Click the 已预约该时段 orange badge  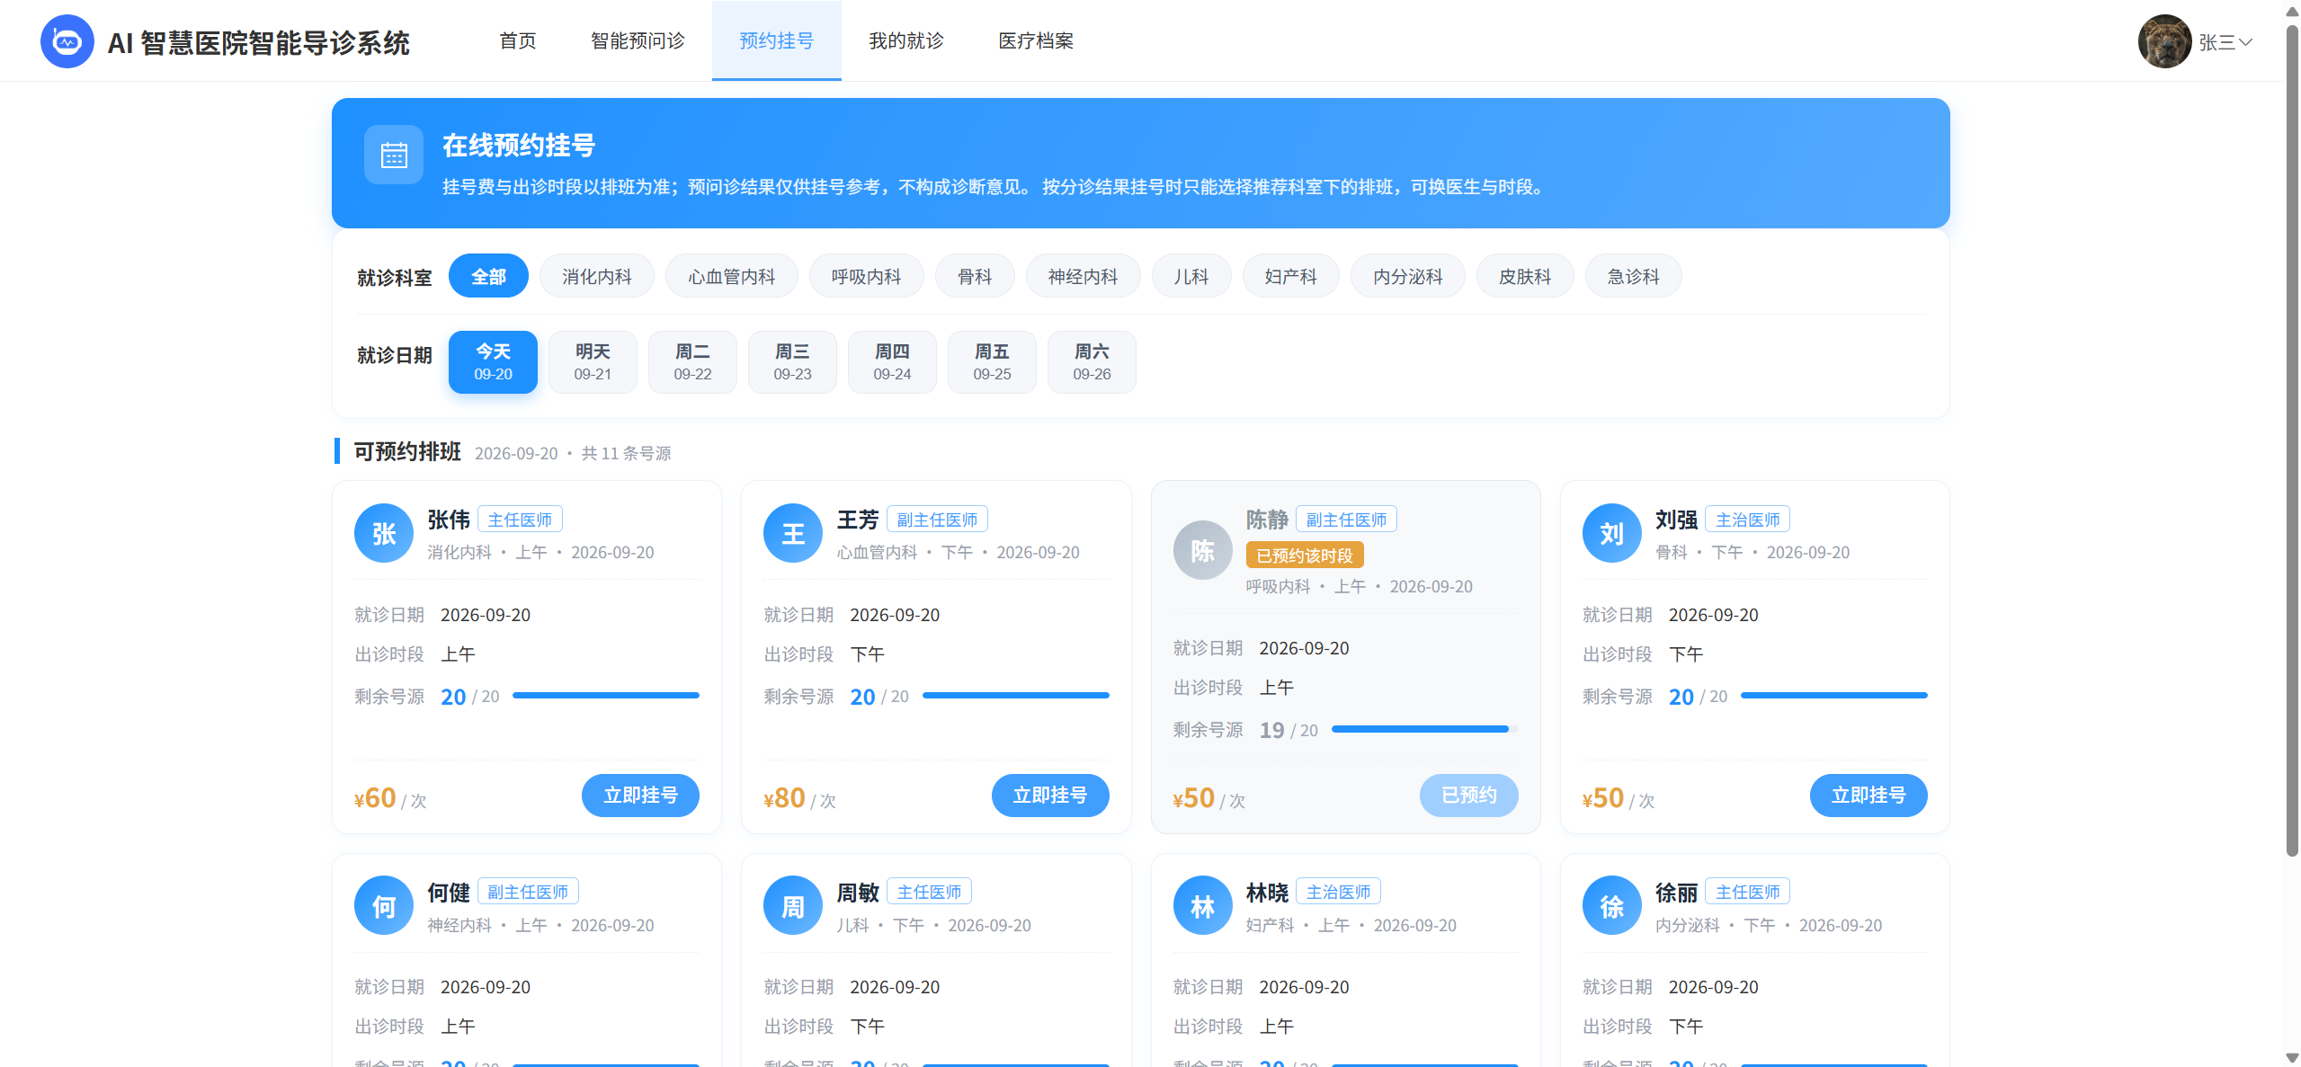click(x=1305, y=556)
